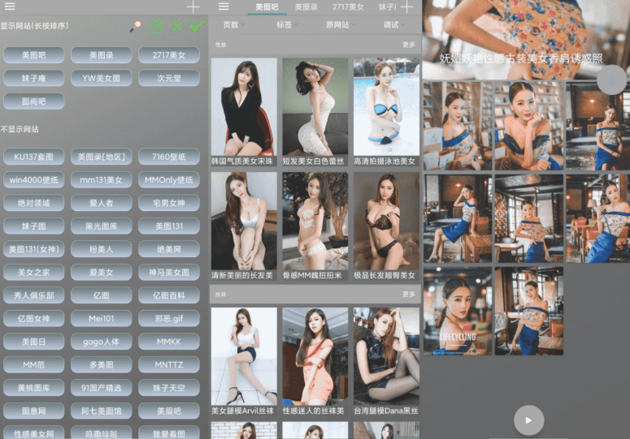Tap the plus icon in left panel header
The width and height of the screenshot is (630, 439).
click(193, 6)
